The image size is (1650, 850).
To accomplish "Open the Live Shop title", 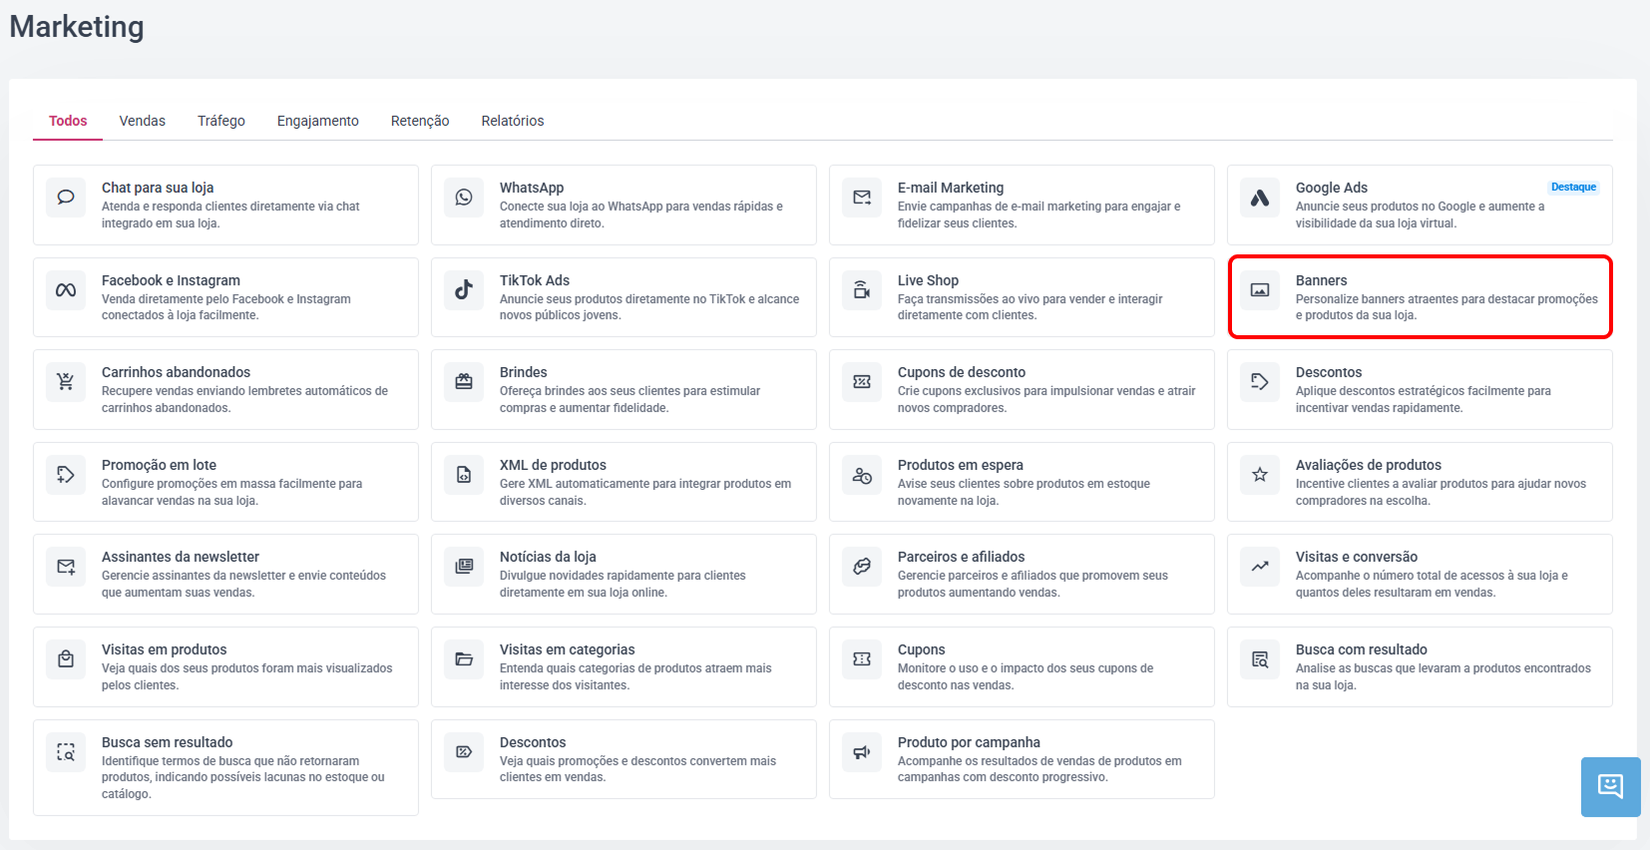I will 928,280.
